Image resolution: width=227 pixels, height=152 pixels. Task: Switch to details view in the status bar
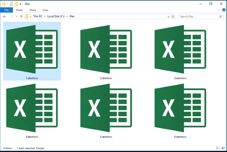tap(218, 148)
